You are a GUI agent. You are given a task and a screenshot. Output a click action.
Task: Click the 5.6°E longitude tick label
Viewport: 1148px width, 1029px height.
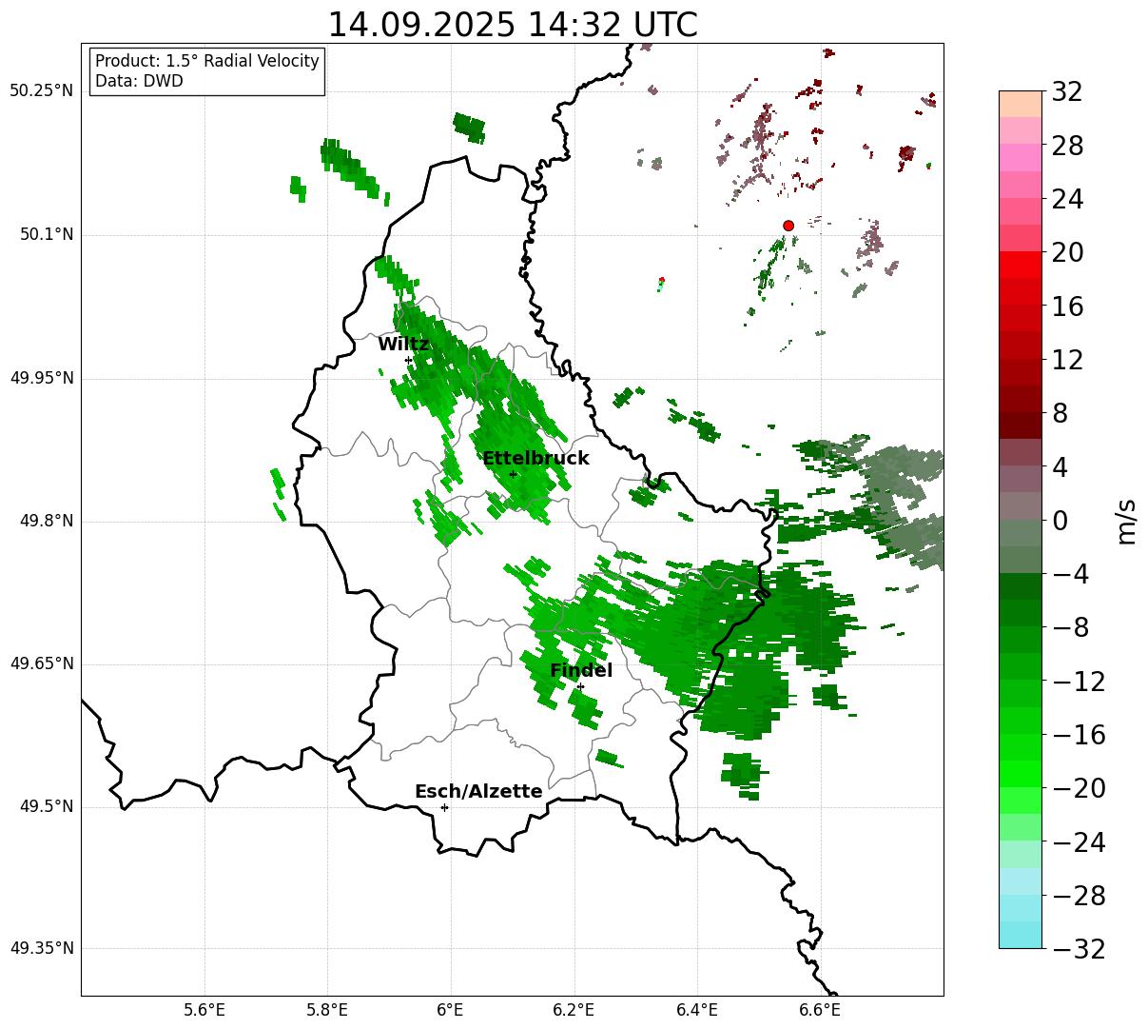(204, 1010)
